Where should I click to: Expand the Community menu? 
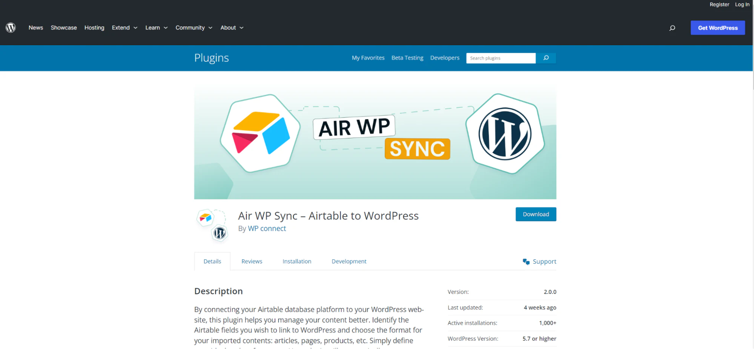(194, 28)
